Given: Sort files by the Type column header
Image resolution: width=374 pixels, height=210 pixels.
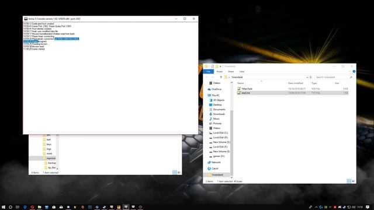Looking at the screenshot, I should point(314,83).
